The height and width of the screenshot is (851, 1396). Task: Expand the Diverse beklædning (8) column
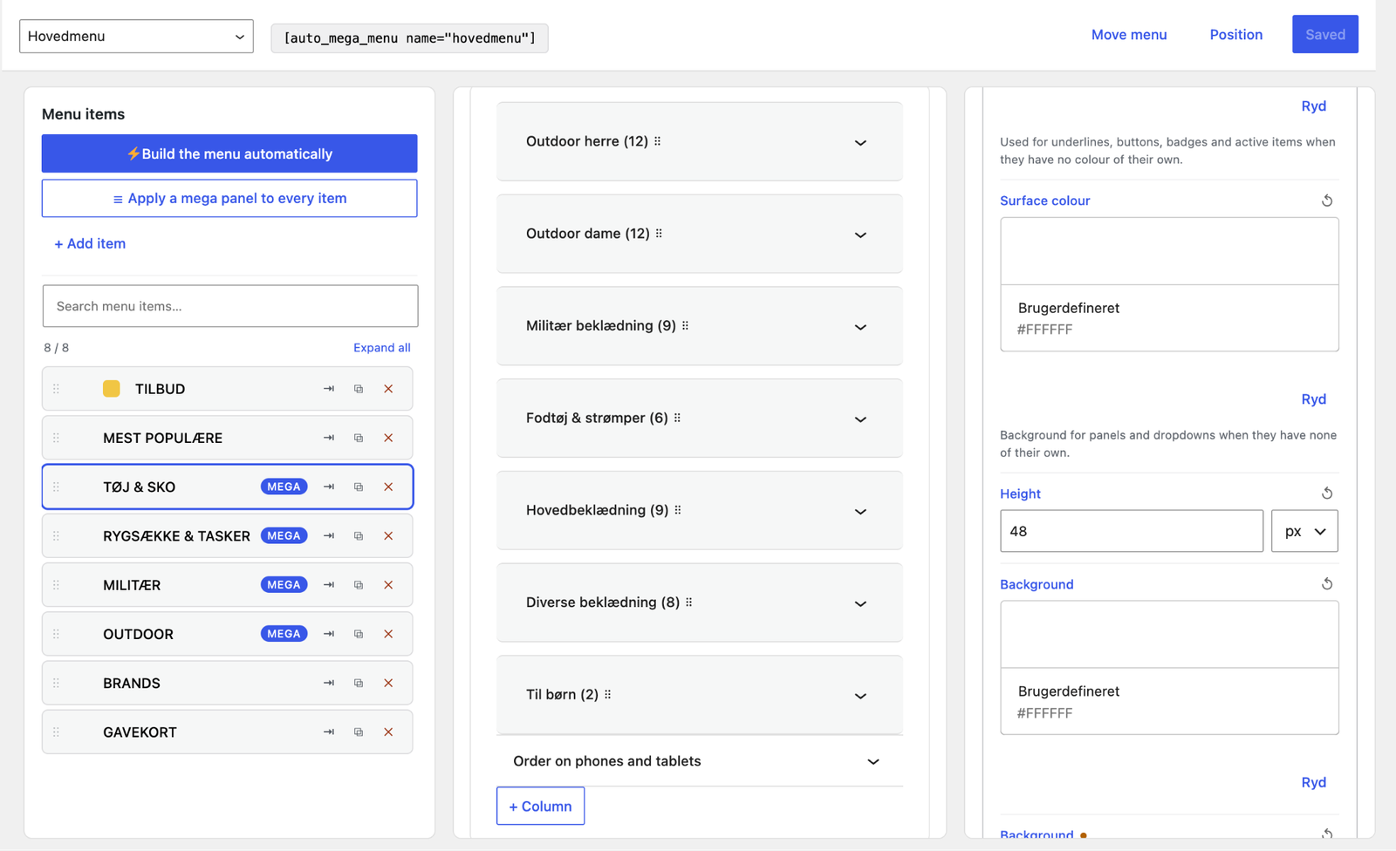click(860, 603)
